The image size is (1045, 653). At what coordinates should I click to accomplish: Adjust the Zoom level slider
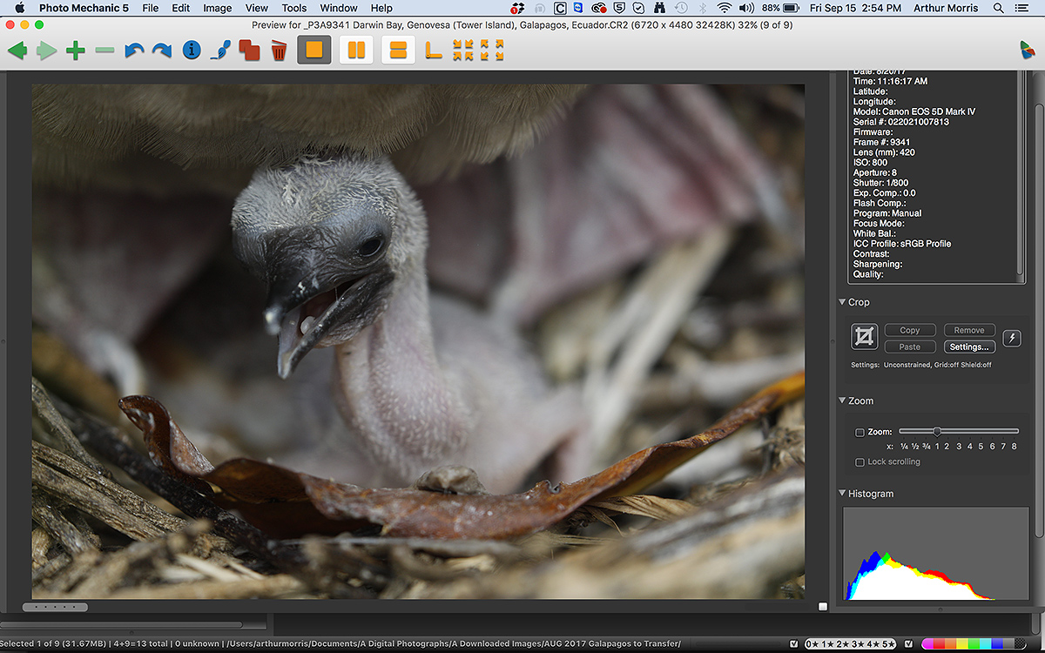pyautogui.click(x=959, y=431)
